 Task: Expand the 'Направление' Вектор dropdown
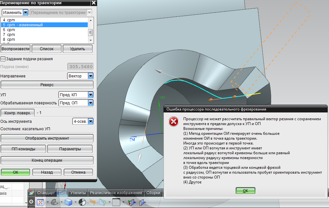pyautogui.click(x=90, y=76)
